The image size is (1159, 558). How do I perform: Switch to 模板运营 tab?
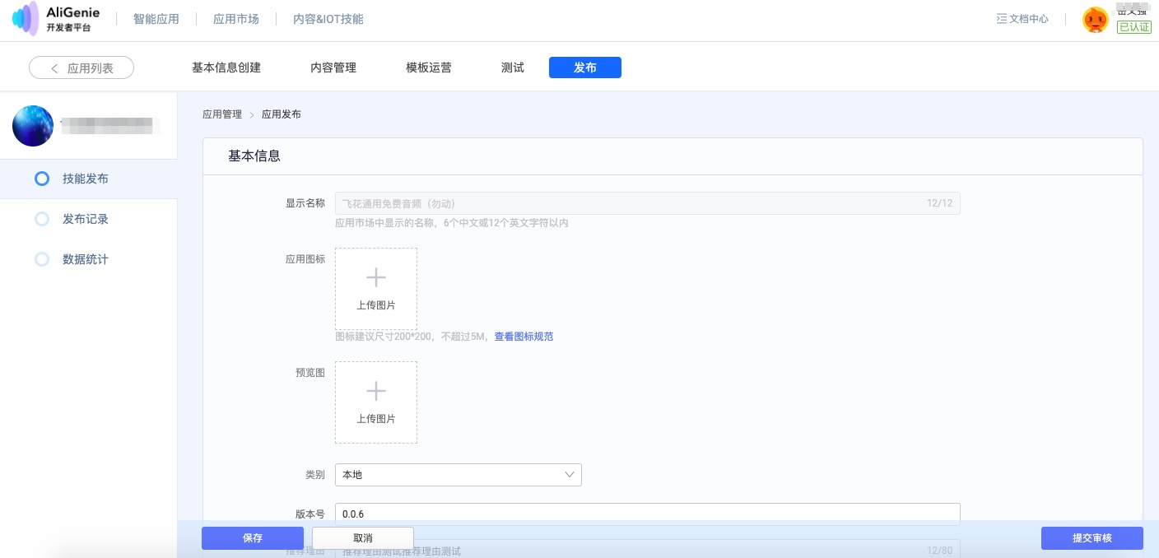pos(429,67)
